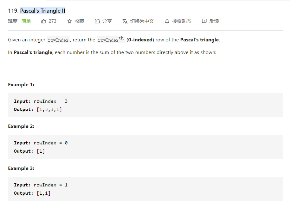Subscribe with 接收动态
Screen dimensions: 290x207
point(181,21)
